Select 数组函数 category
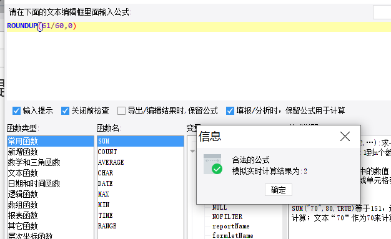 point(51,205)
